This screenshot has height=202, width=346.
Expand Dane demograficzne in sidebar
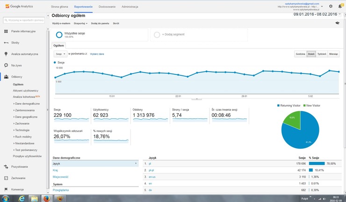pos(27,103)
